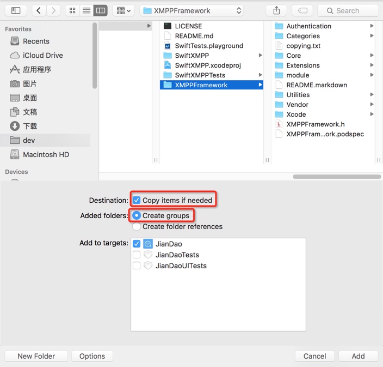Select highlighted XMPPFramework folder row
Screen dimensions: 383x367
pyautogui.click(x=212, y=85)
